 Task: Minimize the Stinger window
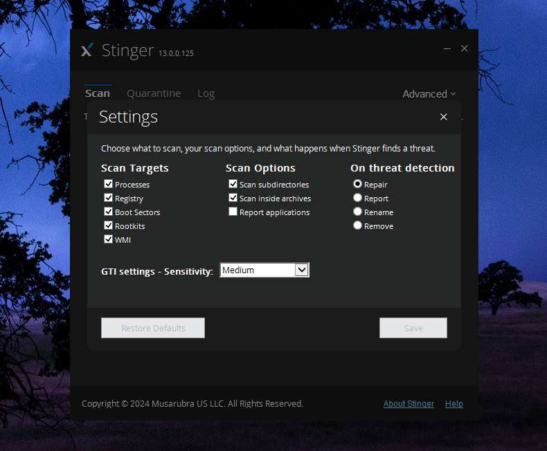pos(447,48)
